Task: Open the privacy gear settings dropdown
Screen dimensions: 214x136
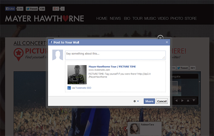Action: coord(136,101)
